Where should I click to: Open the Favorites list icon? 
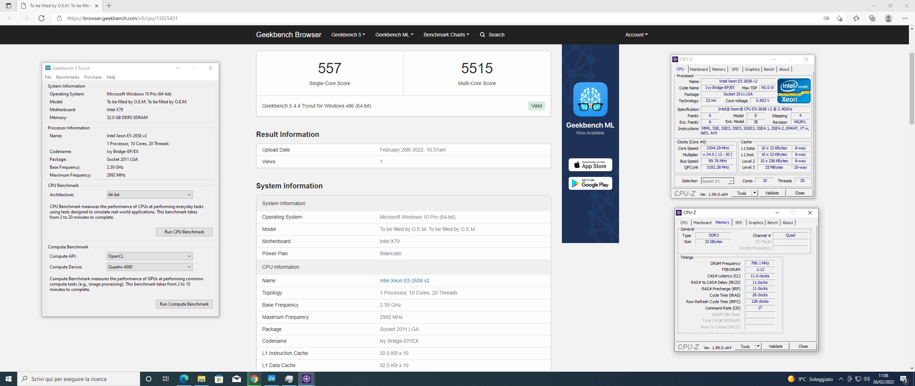[856, 18]
